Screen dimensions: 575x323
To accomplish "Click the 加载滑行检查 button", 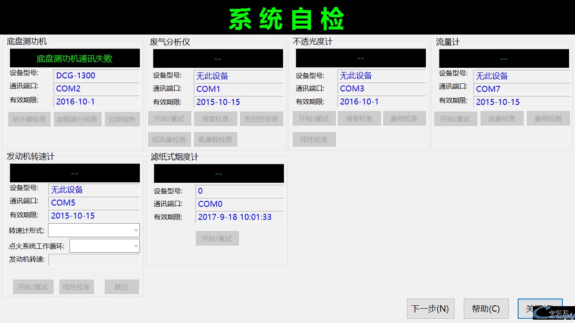I will tap(78, 119).
